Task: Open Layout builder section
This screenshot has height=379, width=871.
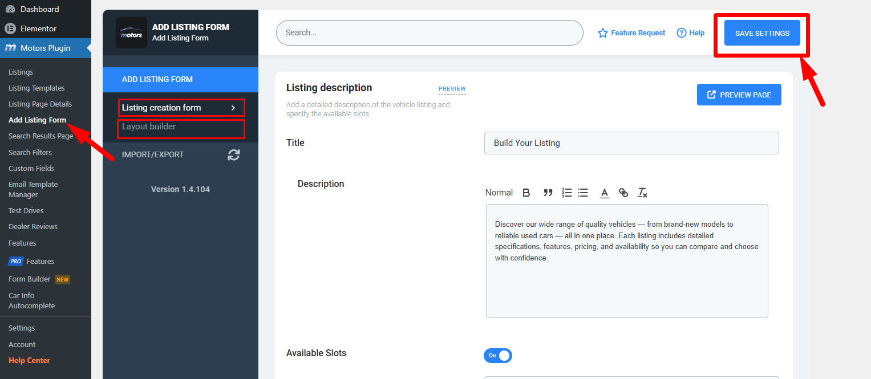Action: [149, 127]
